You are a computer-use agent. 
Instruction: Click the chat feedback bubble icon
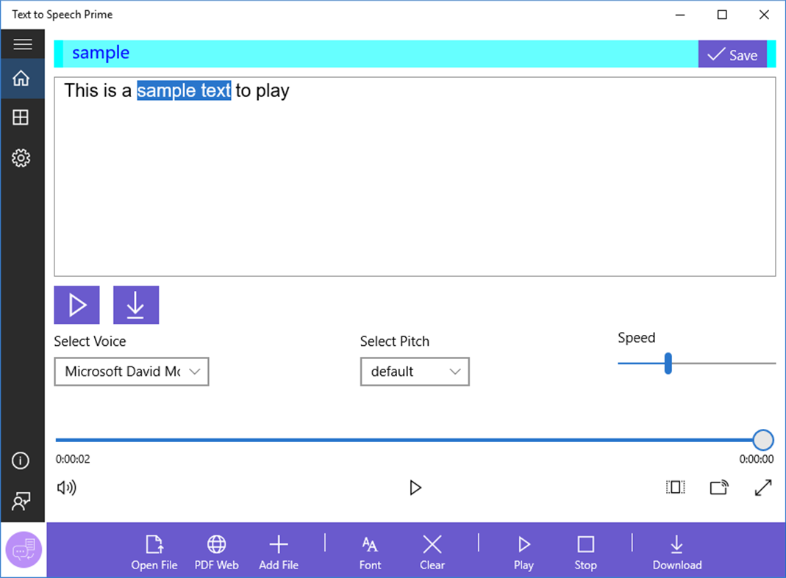click(x=23, y=549)
